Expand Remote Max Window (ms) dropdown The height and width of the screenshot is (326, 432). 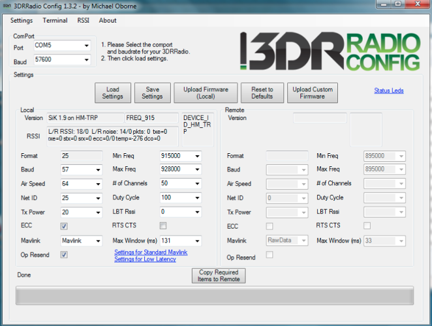coord(401,241)
